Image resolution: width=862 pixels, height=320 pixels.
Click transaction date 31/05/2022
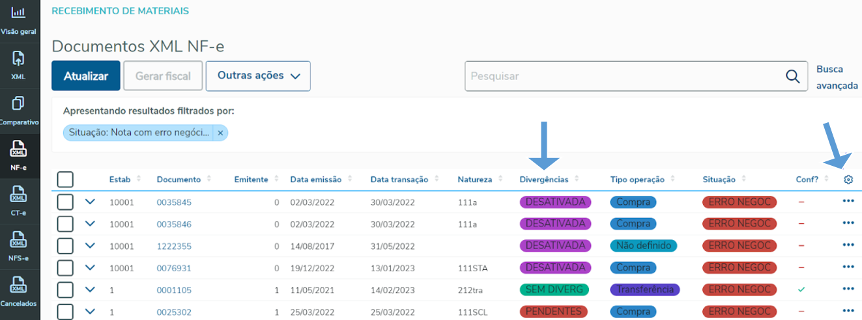(x=393, y=247)
